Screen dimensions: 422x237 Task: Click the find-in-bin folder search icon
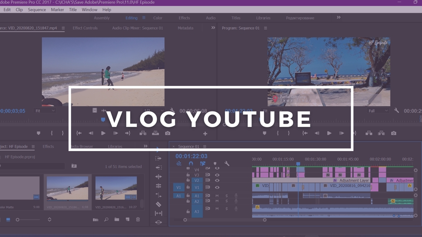(74, 166)
